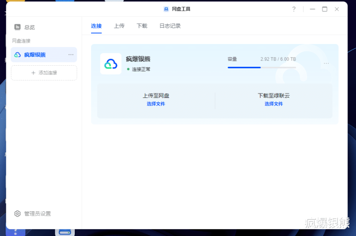Close the 网盘工具 window
356x236 pixels.
coord(337,9)
